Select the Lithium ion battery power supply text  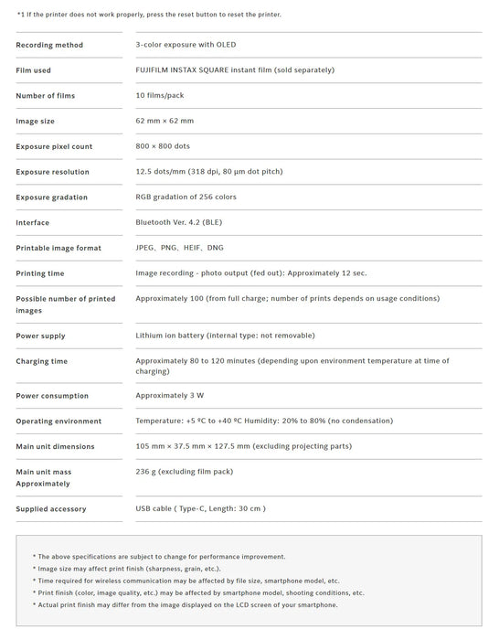pyautogui.click(x=225, y=336)
